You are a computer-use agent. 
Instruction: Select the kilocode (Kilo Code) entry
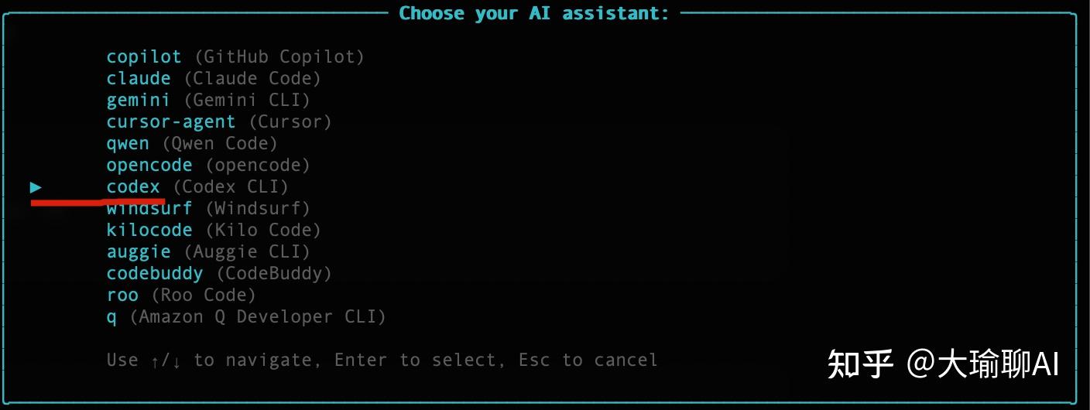pos(149,231)
